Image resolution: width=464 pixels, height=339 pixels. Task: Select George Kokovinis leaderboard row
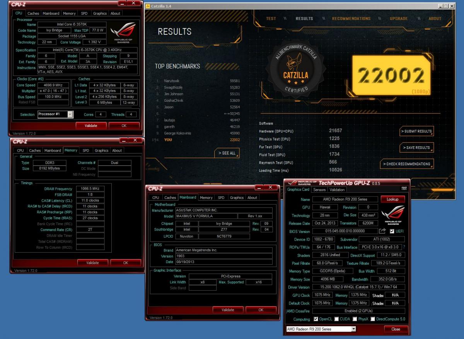[x=198, y=133]
